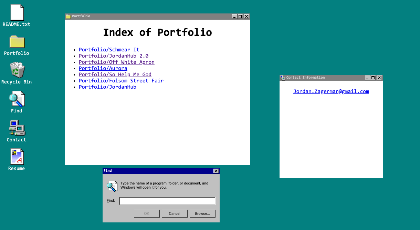Click the computer icon in Contact Information title bar

[x=282, y=78]
